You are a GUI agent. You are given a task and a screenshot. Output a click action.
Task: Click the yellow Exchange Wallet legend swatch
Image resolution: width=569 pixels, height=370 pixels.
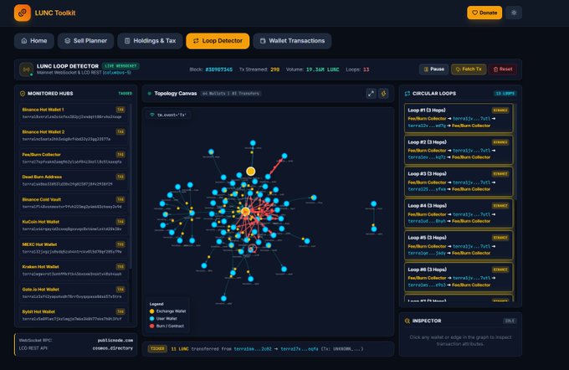(x=152, y=311)
